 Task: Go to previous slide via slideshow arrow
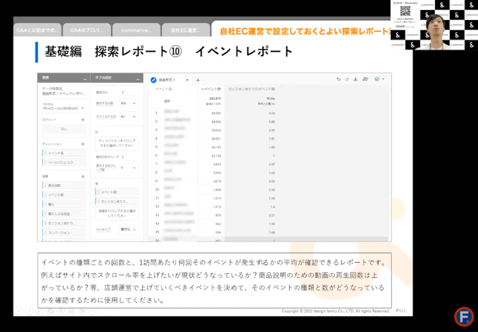pyautogui.click(x=19, y=311)
